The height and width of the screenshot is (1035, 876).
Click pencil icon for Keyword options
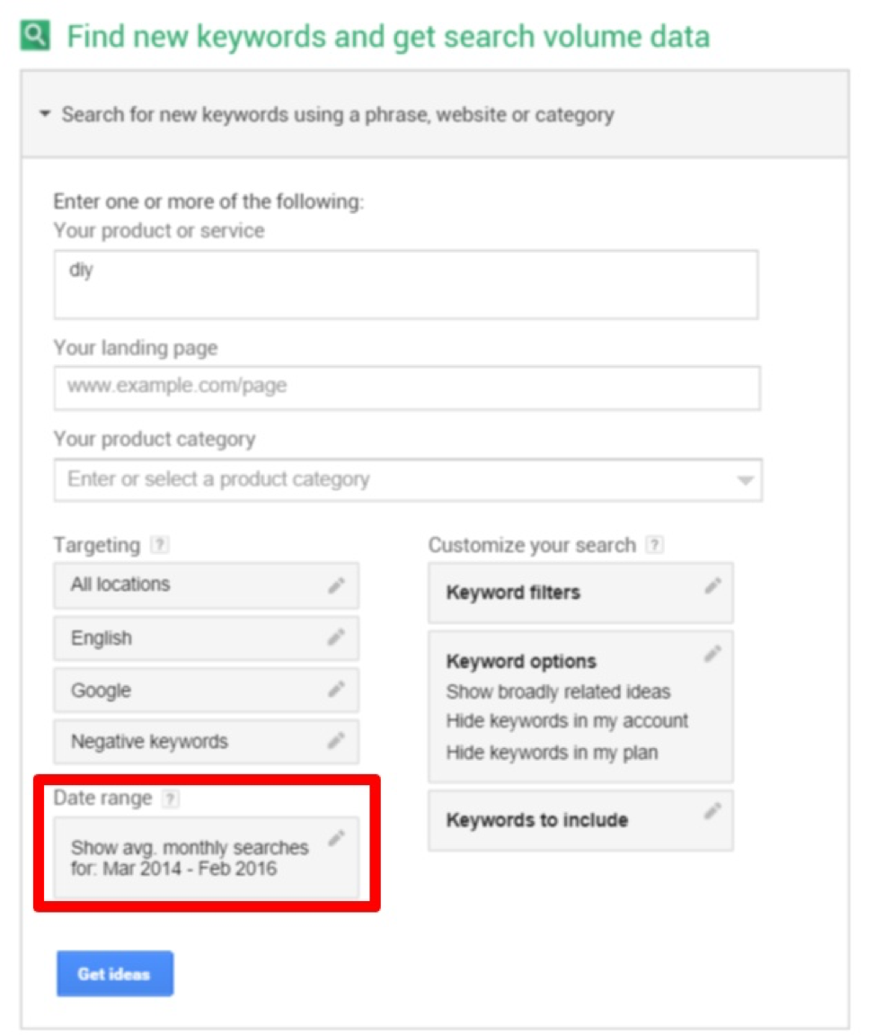pos(712,654)
